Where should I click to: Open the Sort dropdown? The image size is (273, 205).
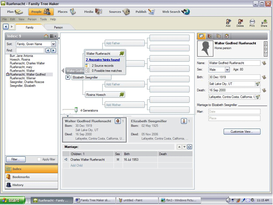pyautogui.click(x=53, y=44)
